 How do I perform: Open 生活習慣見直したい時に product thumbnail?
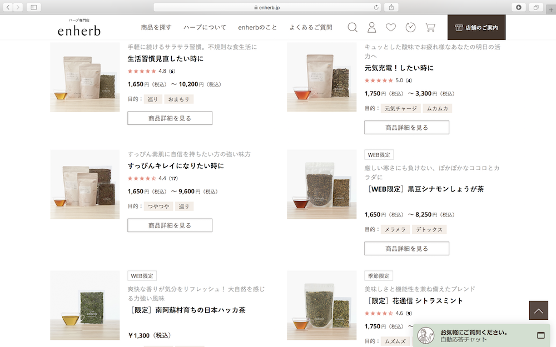pos(85,77)
